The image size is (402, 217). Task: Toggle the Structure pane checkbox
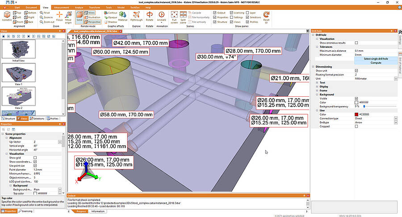click(x=214, y=22)
